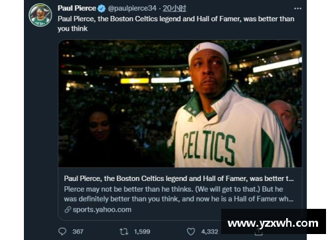Click the share upload icon
This screenshot has width=332, height=240.
pos(258,231)
